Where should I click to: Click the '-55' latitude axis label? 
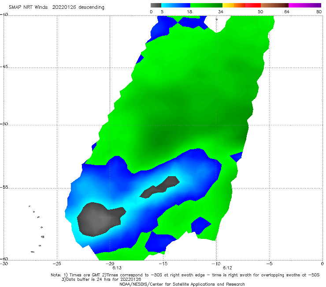tap(4, 187)
